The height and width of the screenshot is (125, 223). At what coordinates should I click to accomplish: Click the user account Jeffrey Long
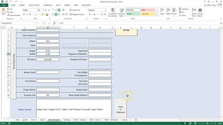click(x=211, y=5)
